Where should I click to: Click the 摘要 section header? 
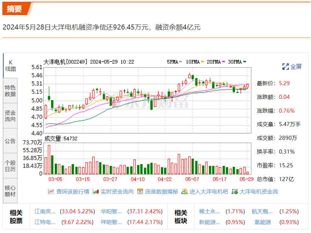tap(14, 9)
